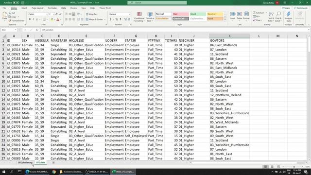The image size is (311, 175).
Task: Switch to Formulas ribbon tab
Action: [x=52, y=8]
